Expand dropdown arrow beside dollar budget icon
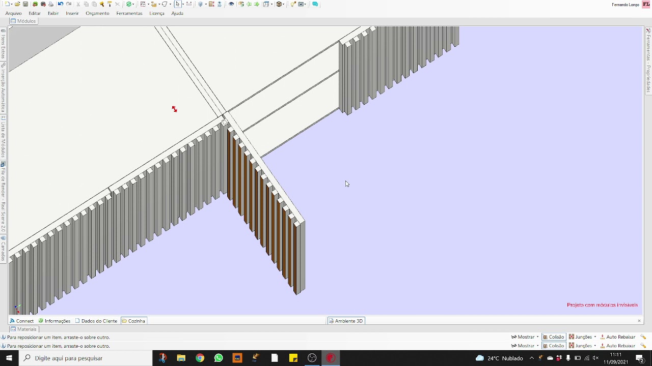This screenshot has height=366, width=652. point(133,4)
